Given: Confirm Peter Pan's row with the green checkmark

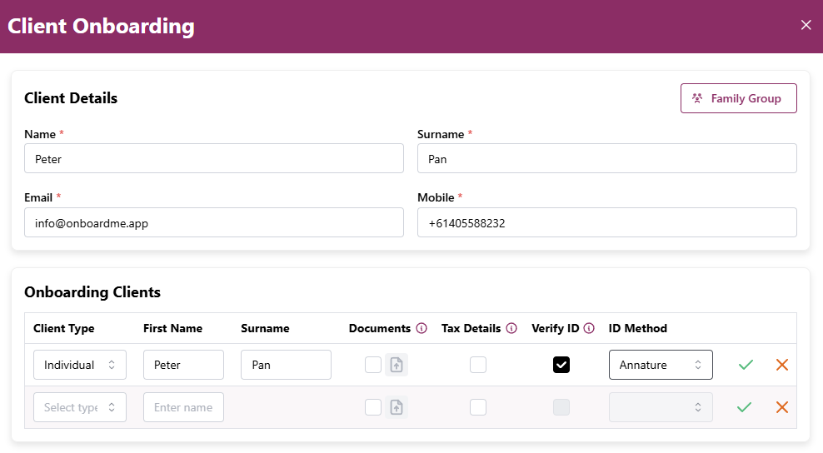Looking at the screenshot, I should 746,365.
